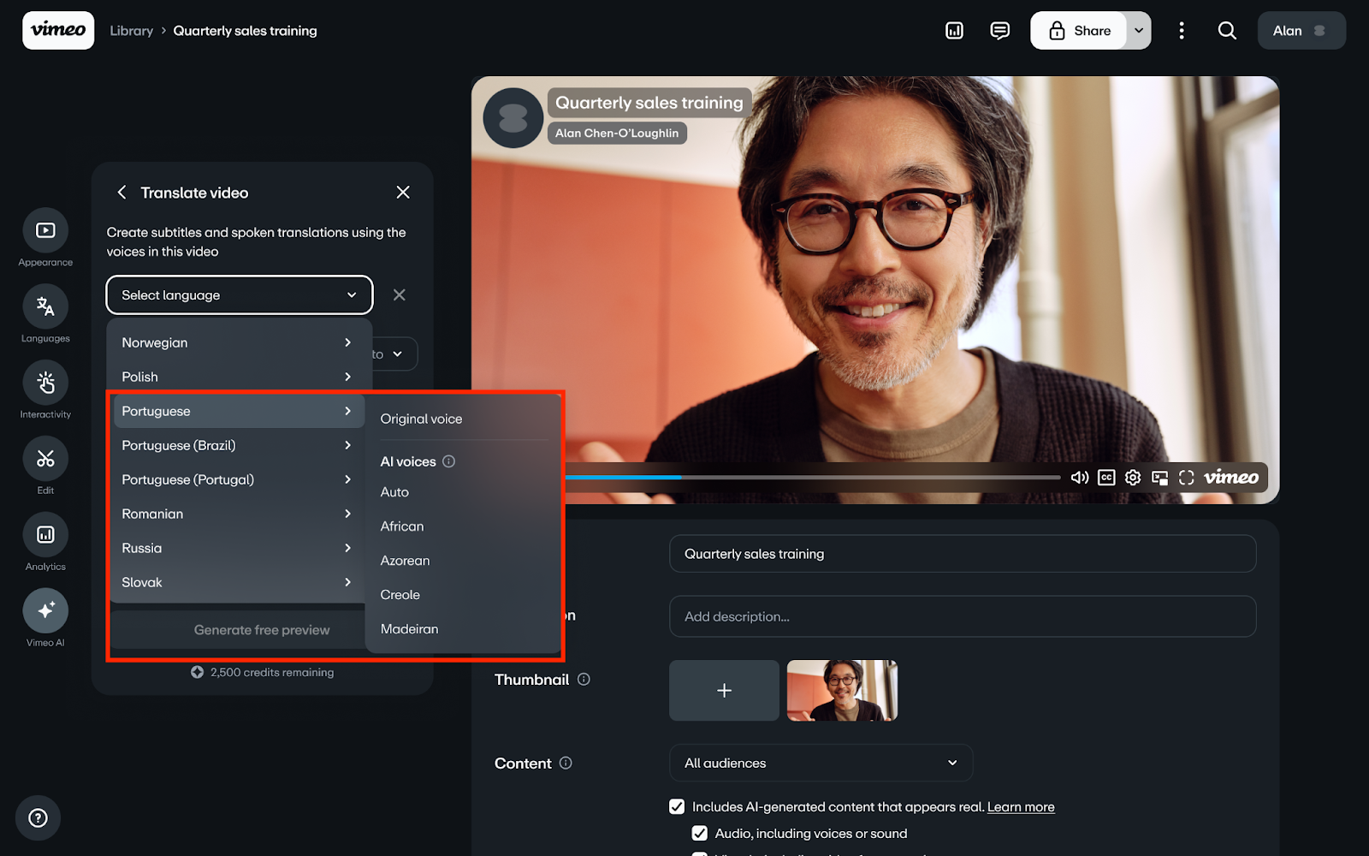Select the Azorean AI voice option
This screenshot has width=1369, height=856.
(x=405, y=561)
